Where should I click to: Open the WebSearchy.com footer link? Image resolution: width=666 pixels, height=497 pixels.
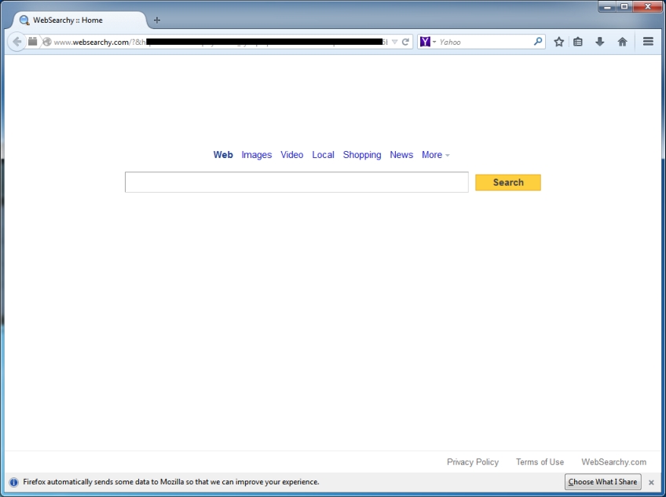click(613, 462)
